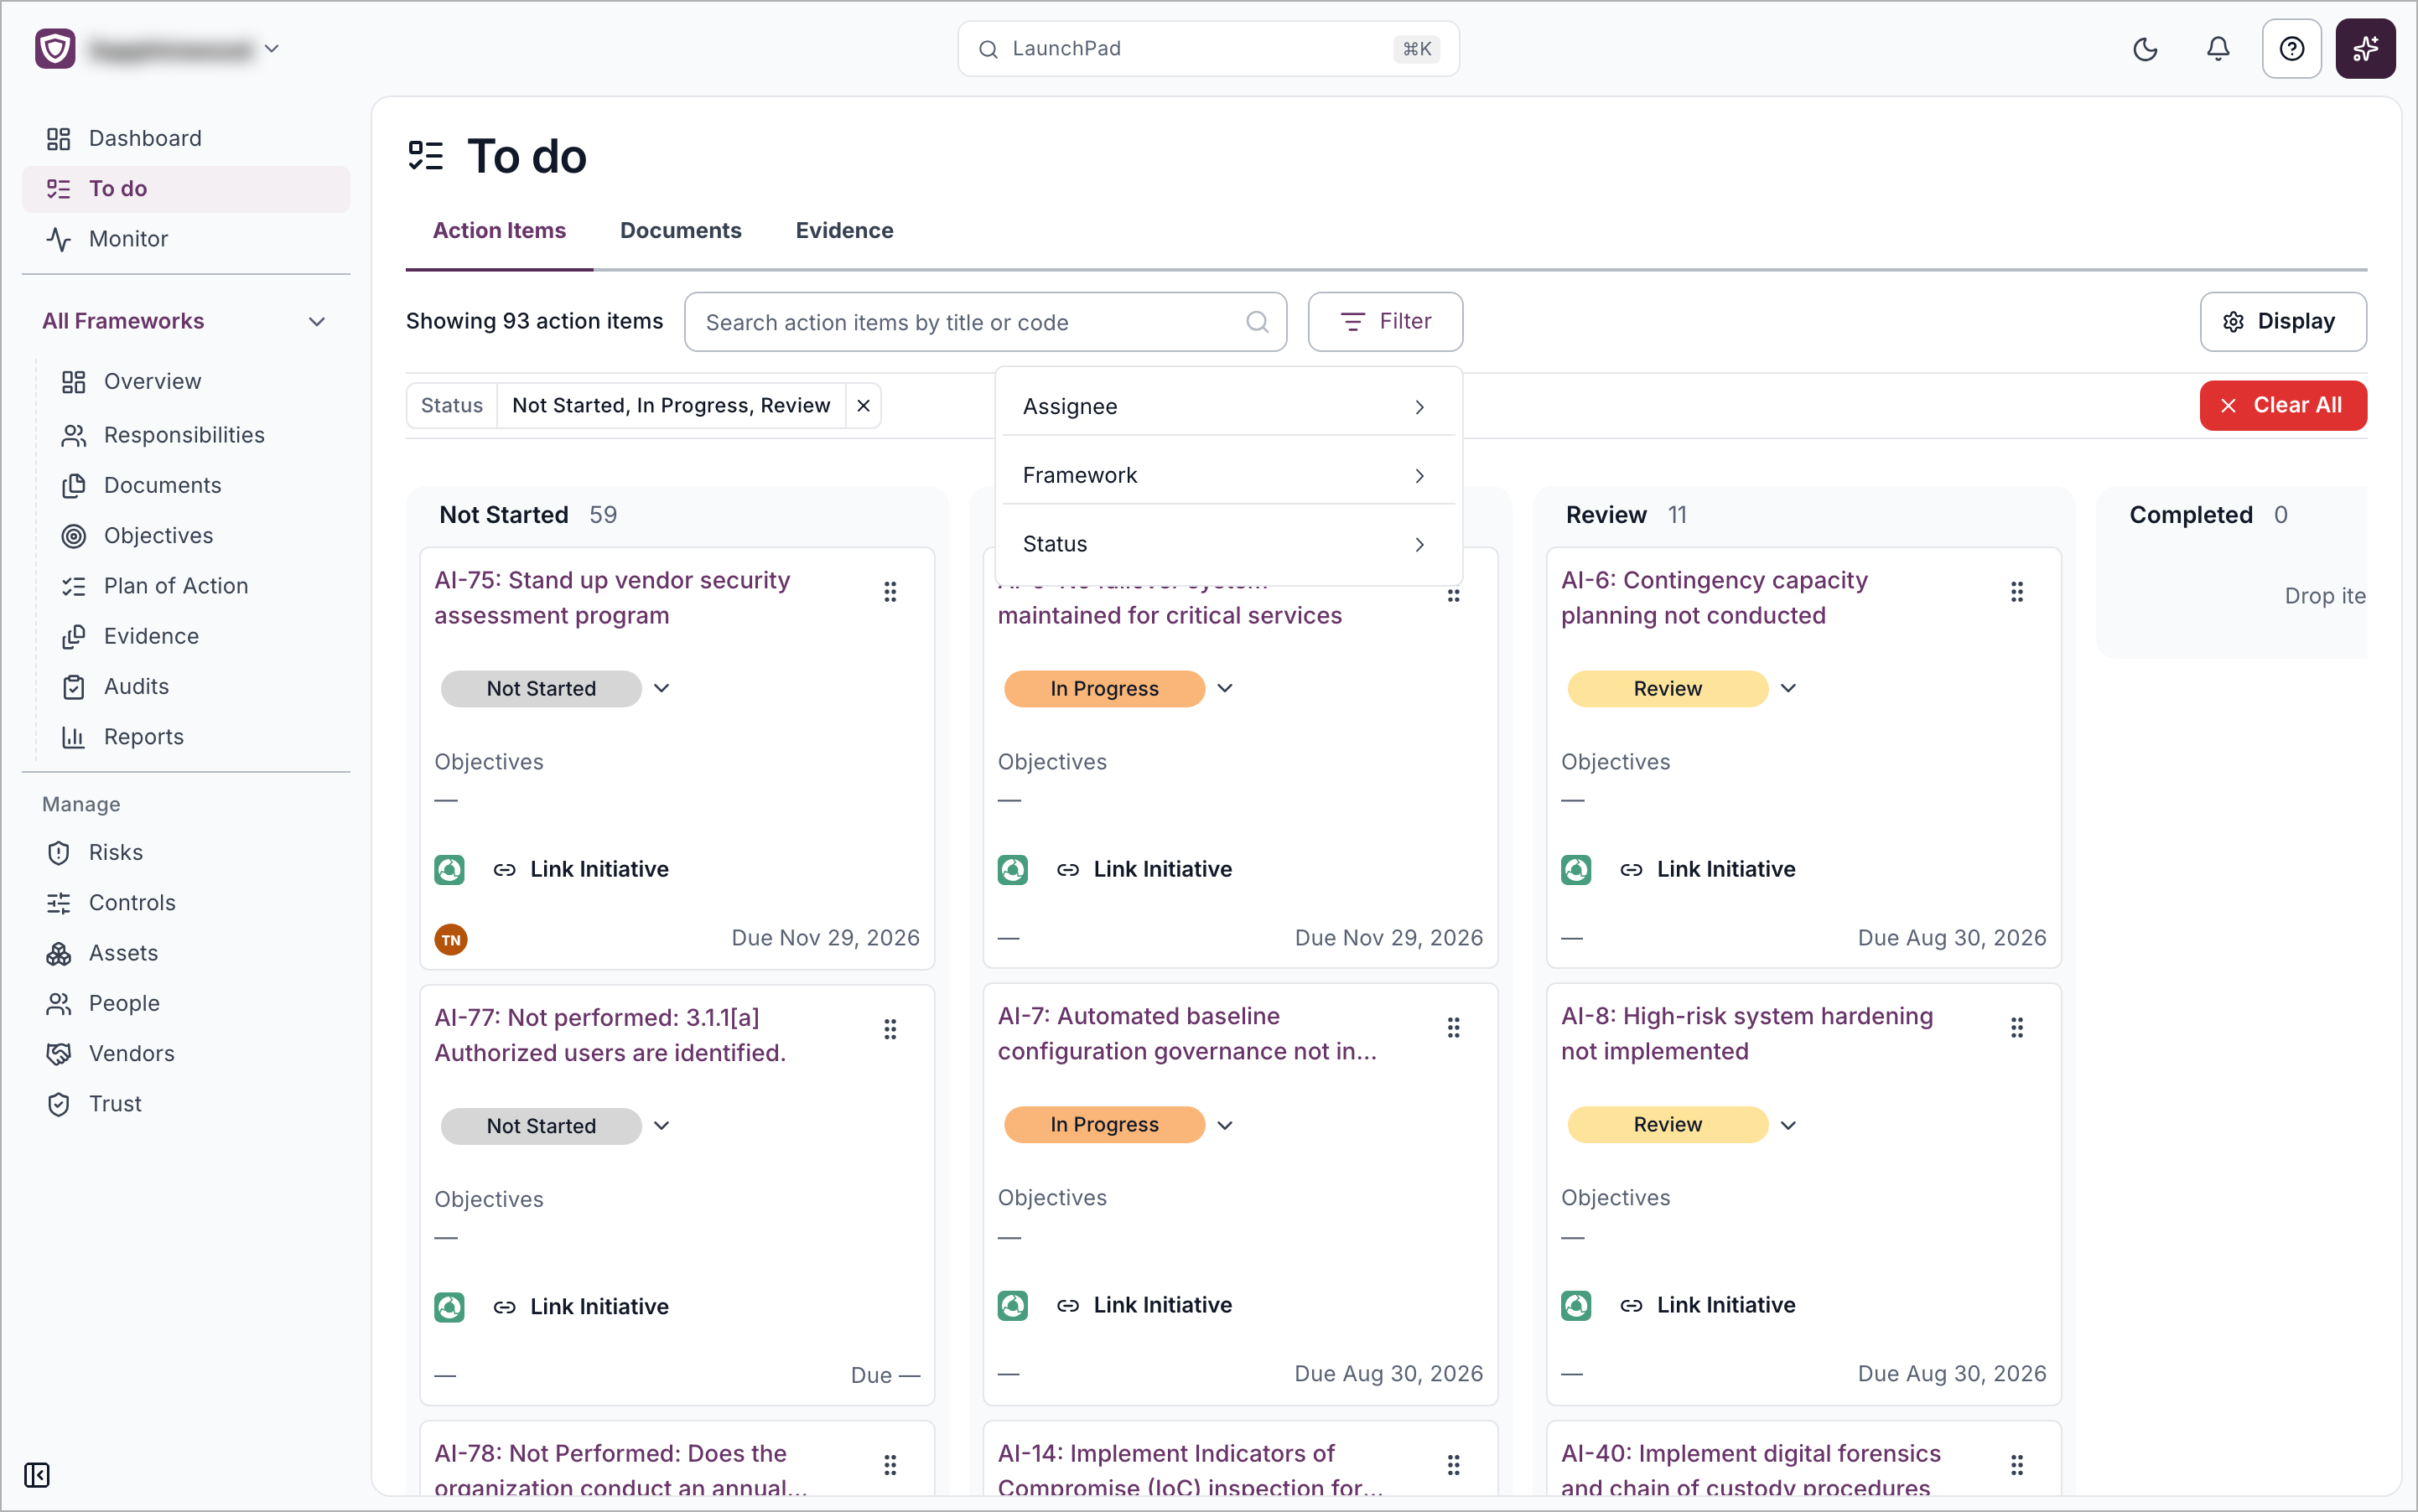
Task: Click Link Initiative on AI-75 card
Action: (580, 869)
